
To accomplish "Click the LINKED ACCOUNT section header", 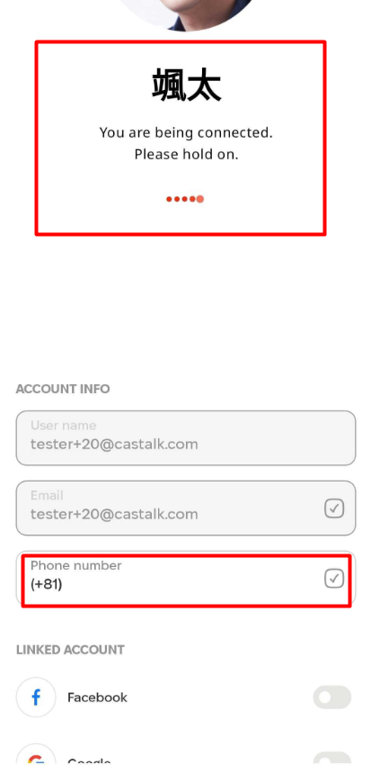I will 70,650.
